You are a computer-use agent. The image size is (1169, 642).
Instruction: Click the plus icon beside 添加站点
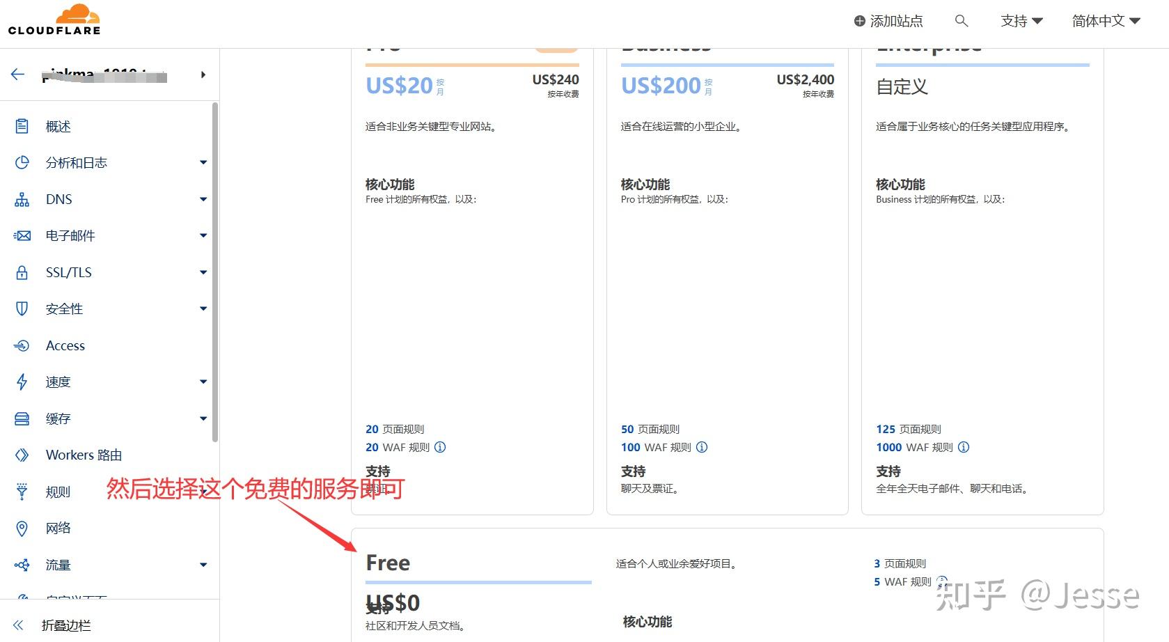point(860,21)
